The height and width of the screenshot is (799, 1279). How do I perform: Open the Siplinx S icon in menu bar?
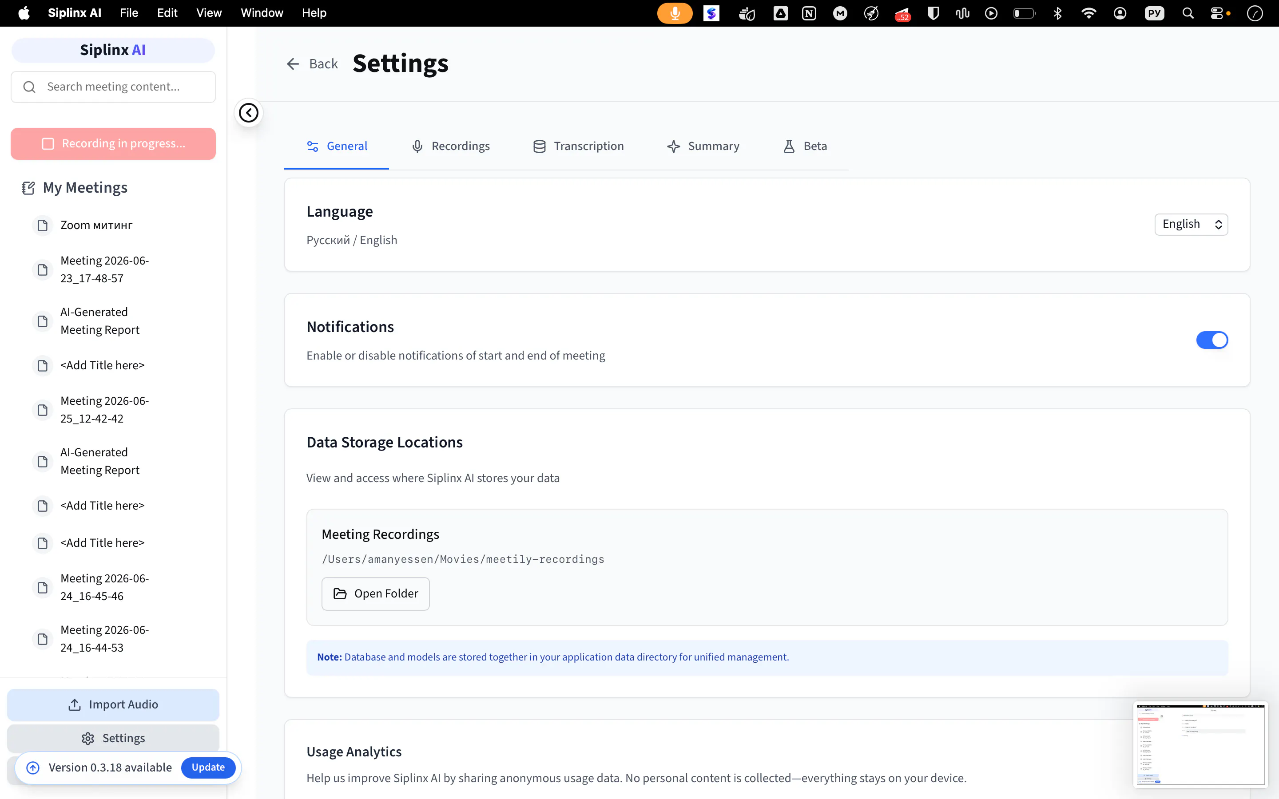pos(711,13)
